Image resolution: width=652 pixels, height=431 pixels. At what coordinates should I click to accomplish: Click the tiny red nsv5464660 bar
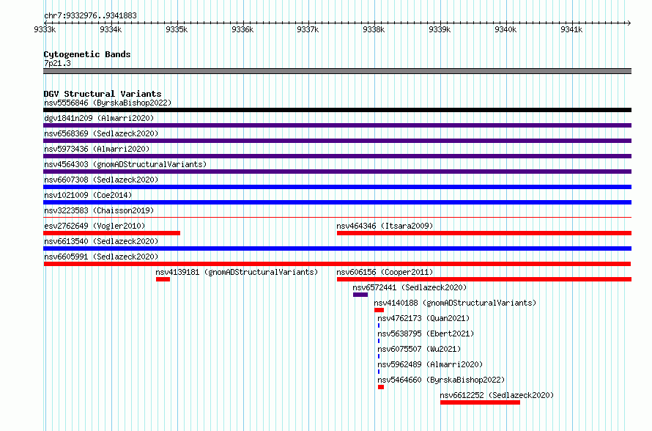[x=381, y=387]
